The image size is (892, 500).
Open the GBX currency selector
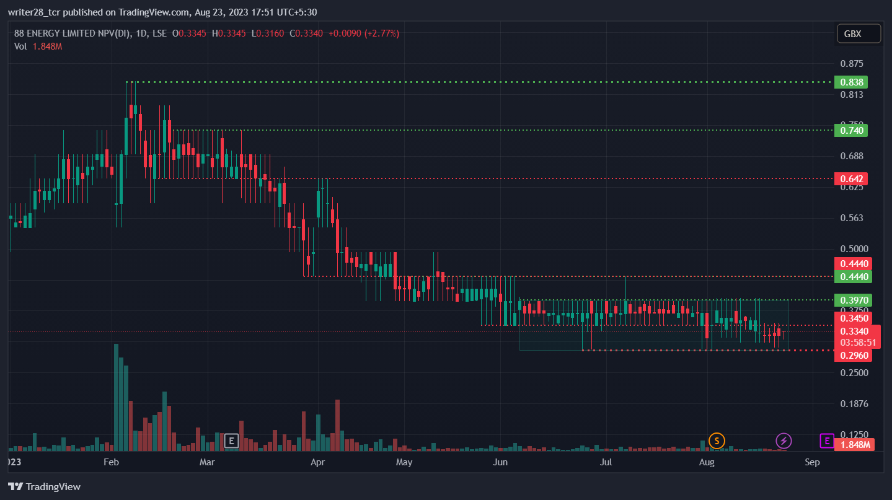(x=859, y=34)
